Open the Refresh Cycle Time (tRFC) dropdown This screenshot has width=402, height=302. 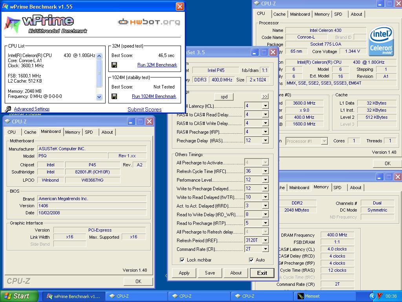coord(265,171)
